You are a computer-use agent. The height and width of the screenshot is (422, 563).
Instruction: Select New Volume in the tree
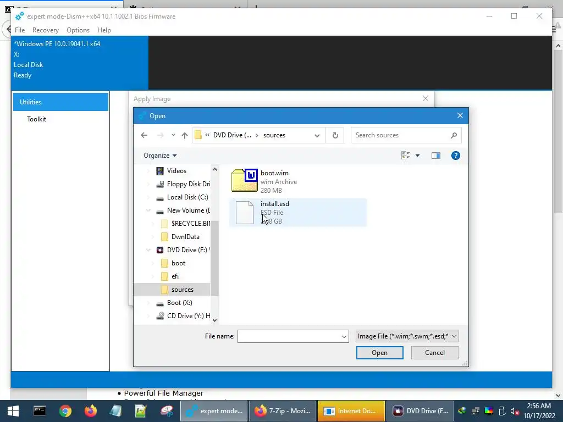point(183,210)
